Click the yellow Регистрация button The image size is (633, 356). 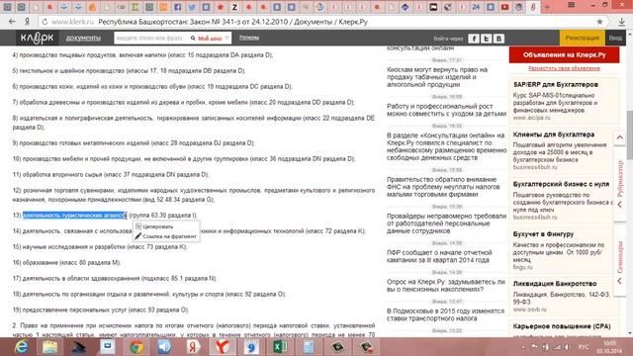point(583,38)
